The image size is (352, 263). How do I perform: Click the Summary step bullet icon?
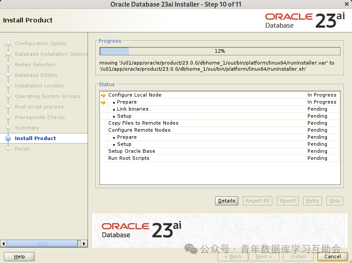point(8,128)
